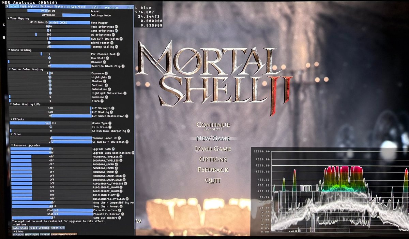Select New Game in the game menu
The width and height of the screenshot is (409, 239).
[213, 138]
